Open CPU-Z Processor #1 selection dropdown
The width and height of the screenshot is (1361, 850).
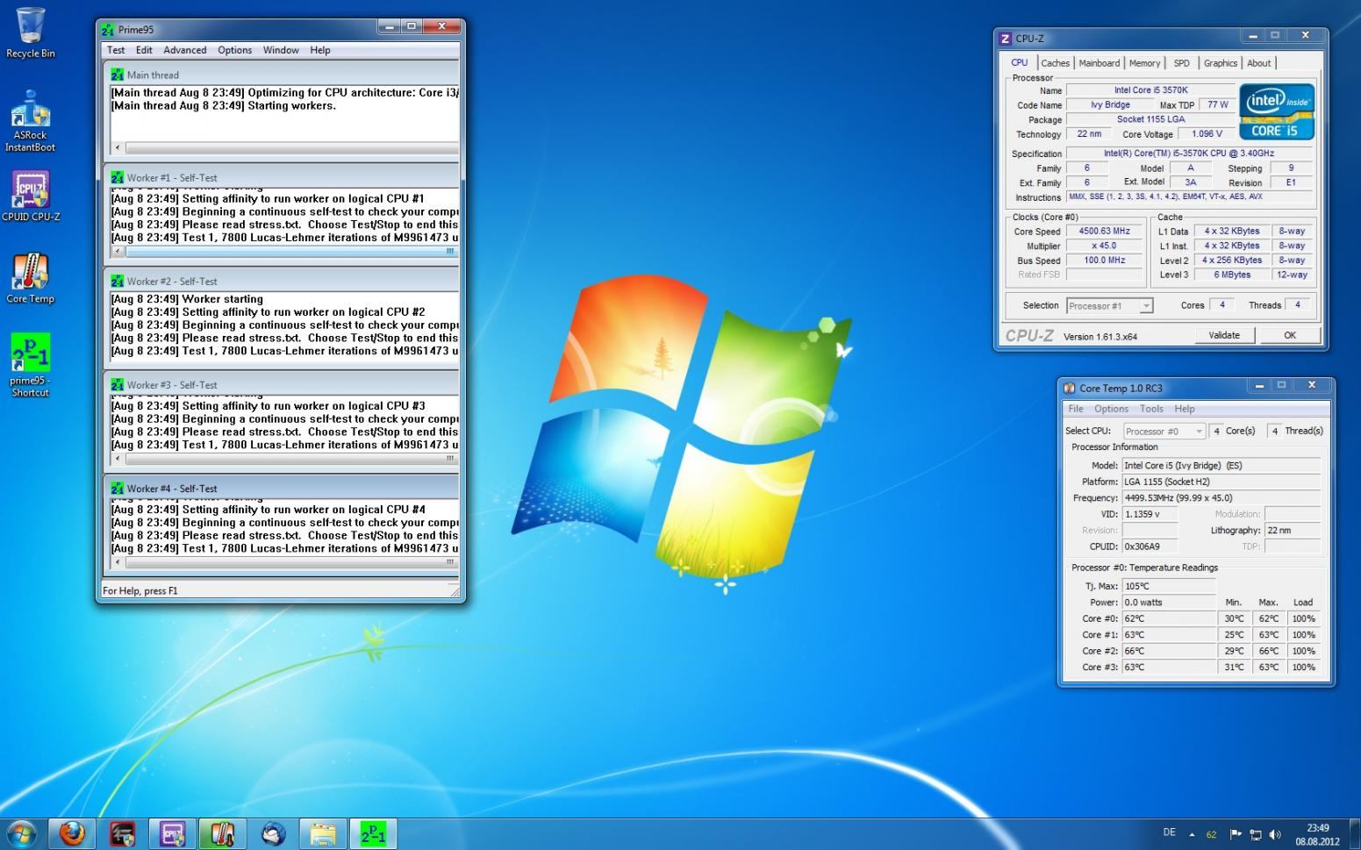pos(1109,305)
